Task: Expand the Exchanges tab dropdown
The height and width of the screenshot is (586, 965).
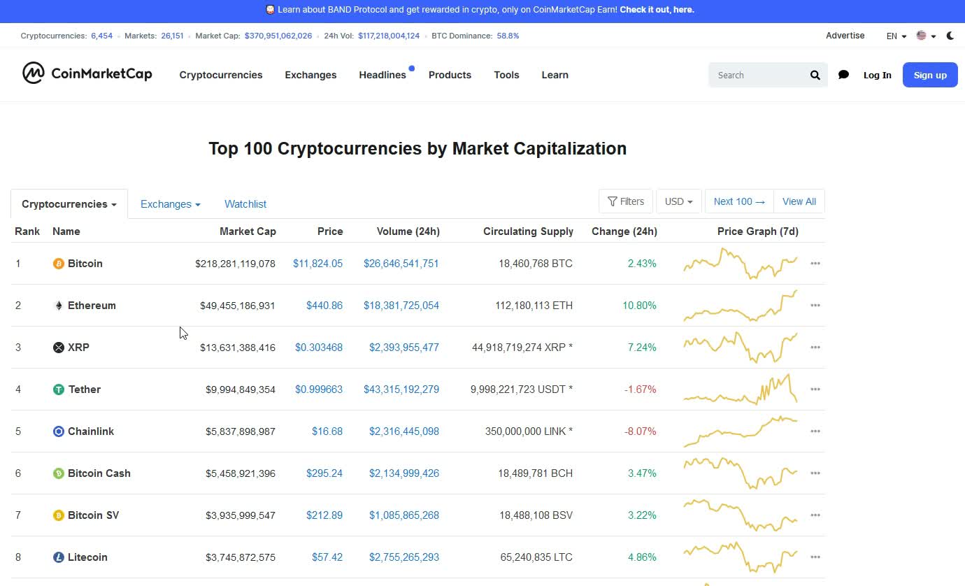Action: pyautogui.click(x=170, y=204)
